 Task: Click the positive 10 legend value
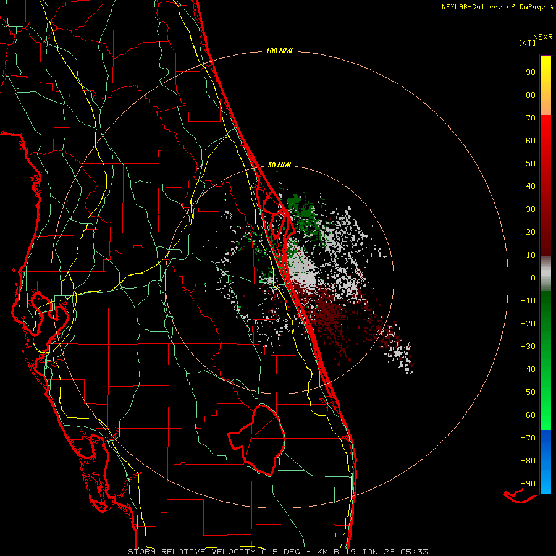click(x=531, y=255)
